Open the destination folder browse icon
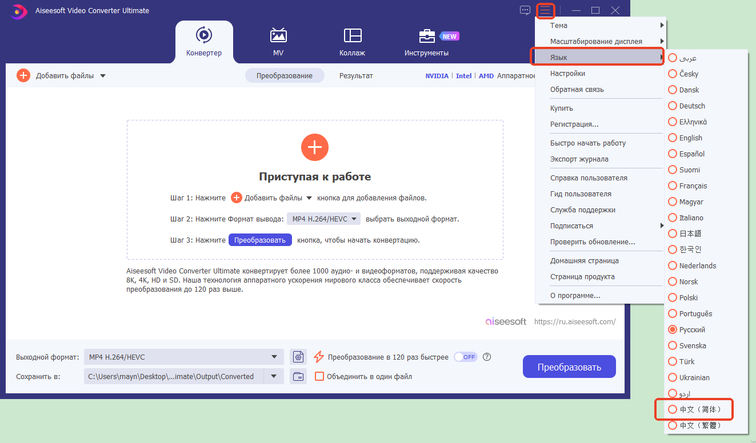Image resolution: width=756 pixels, height=443 pixels. click(x=298, y=376)
